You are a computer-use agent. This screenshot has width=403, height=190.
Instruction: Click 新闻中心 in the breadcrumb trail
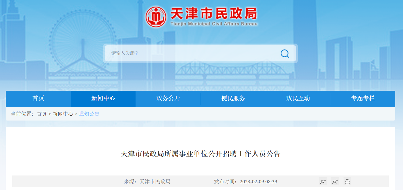(63, 114)
